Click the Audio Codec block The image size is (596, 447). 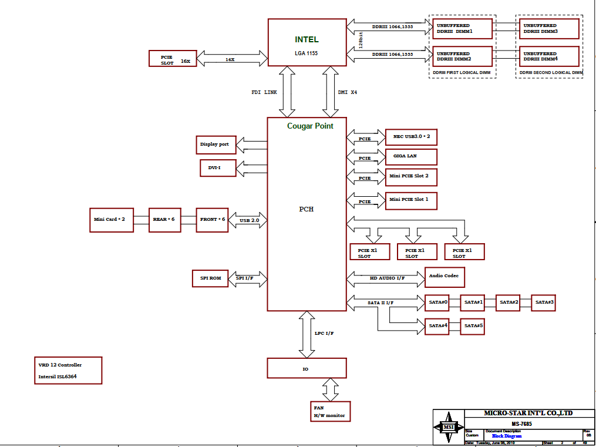(x=445, y=276)
